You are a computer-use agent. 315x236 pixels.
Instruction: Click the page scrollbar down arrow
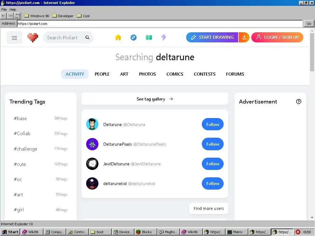pos(312,218)
